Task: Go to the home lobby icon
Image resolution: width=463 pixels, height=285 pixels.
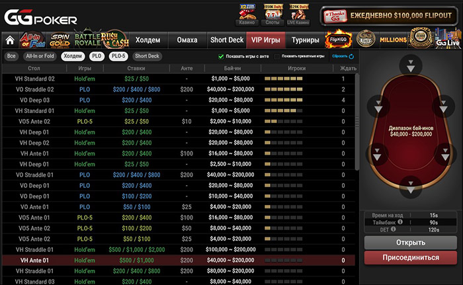Action: click(10, 40)
